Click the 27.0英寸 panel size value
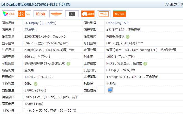This screenshot has width=183, height=114. click(31, 30)
